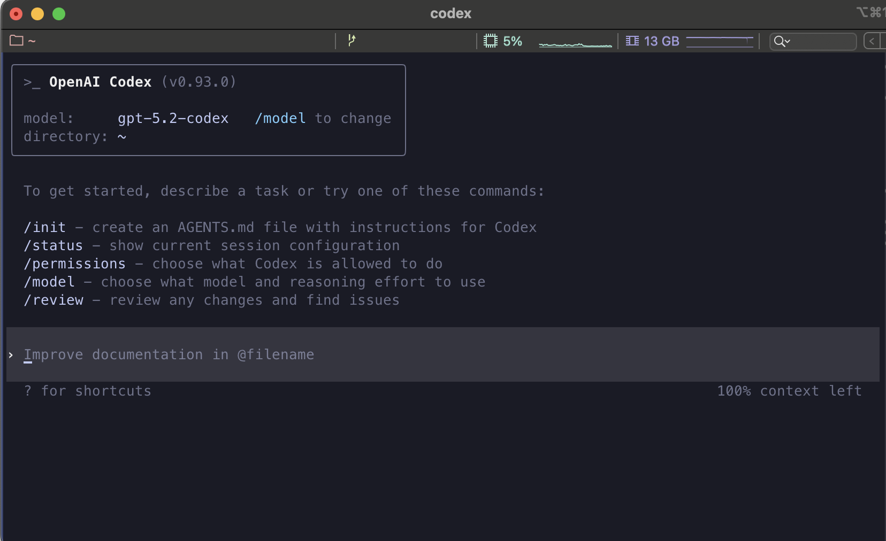Click the '? for shortcuts' hint
886x541 pixels.
coord(88,391)
